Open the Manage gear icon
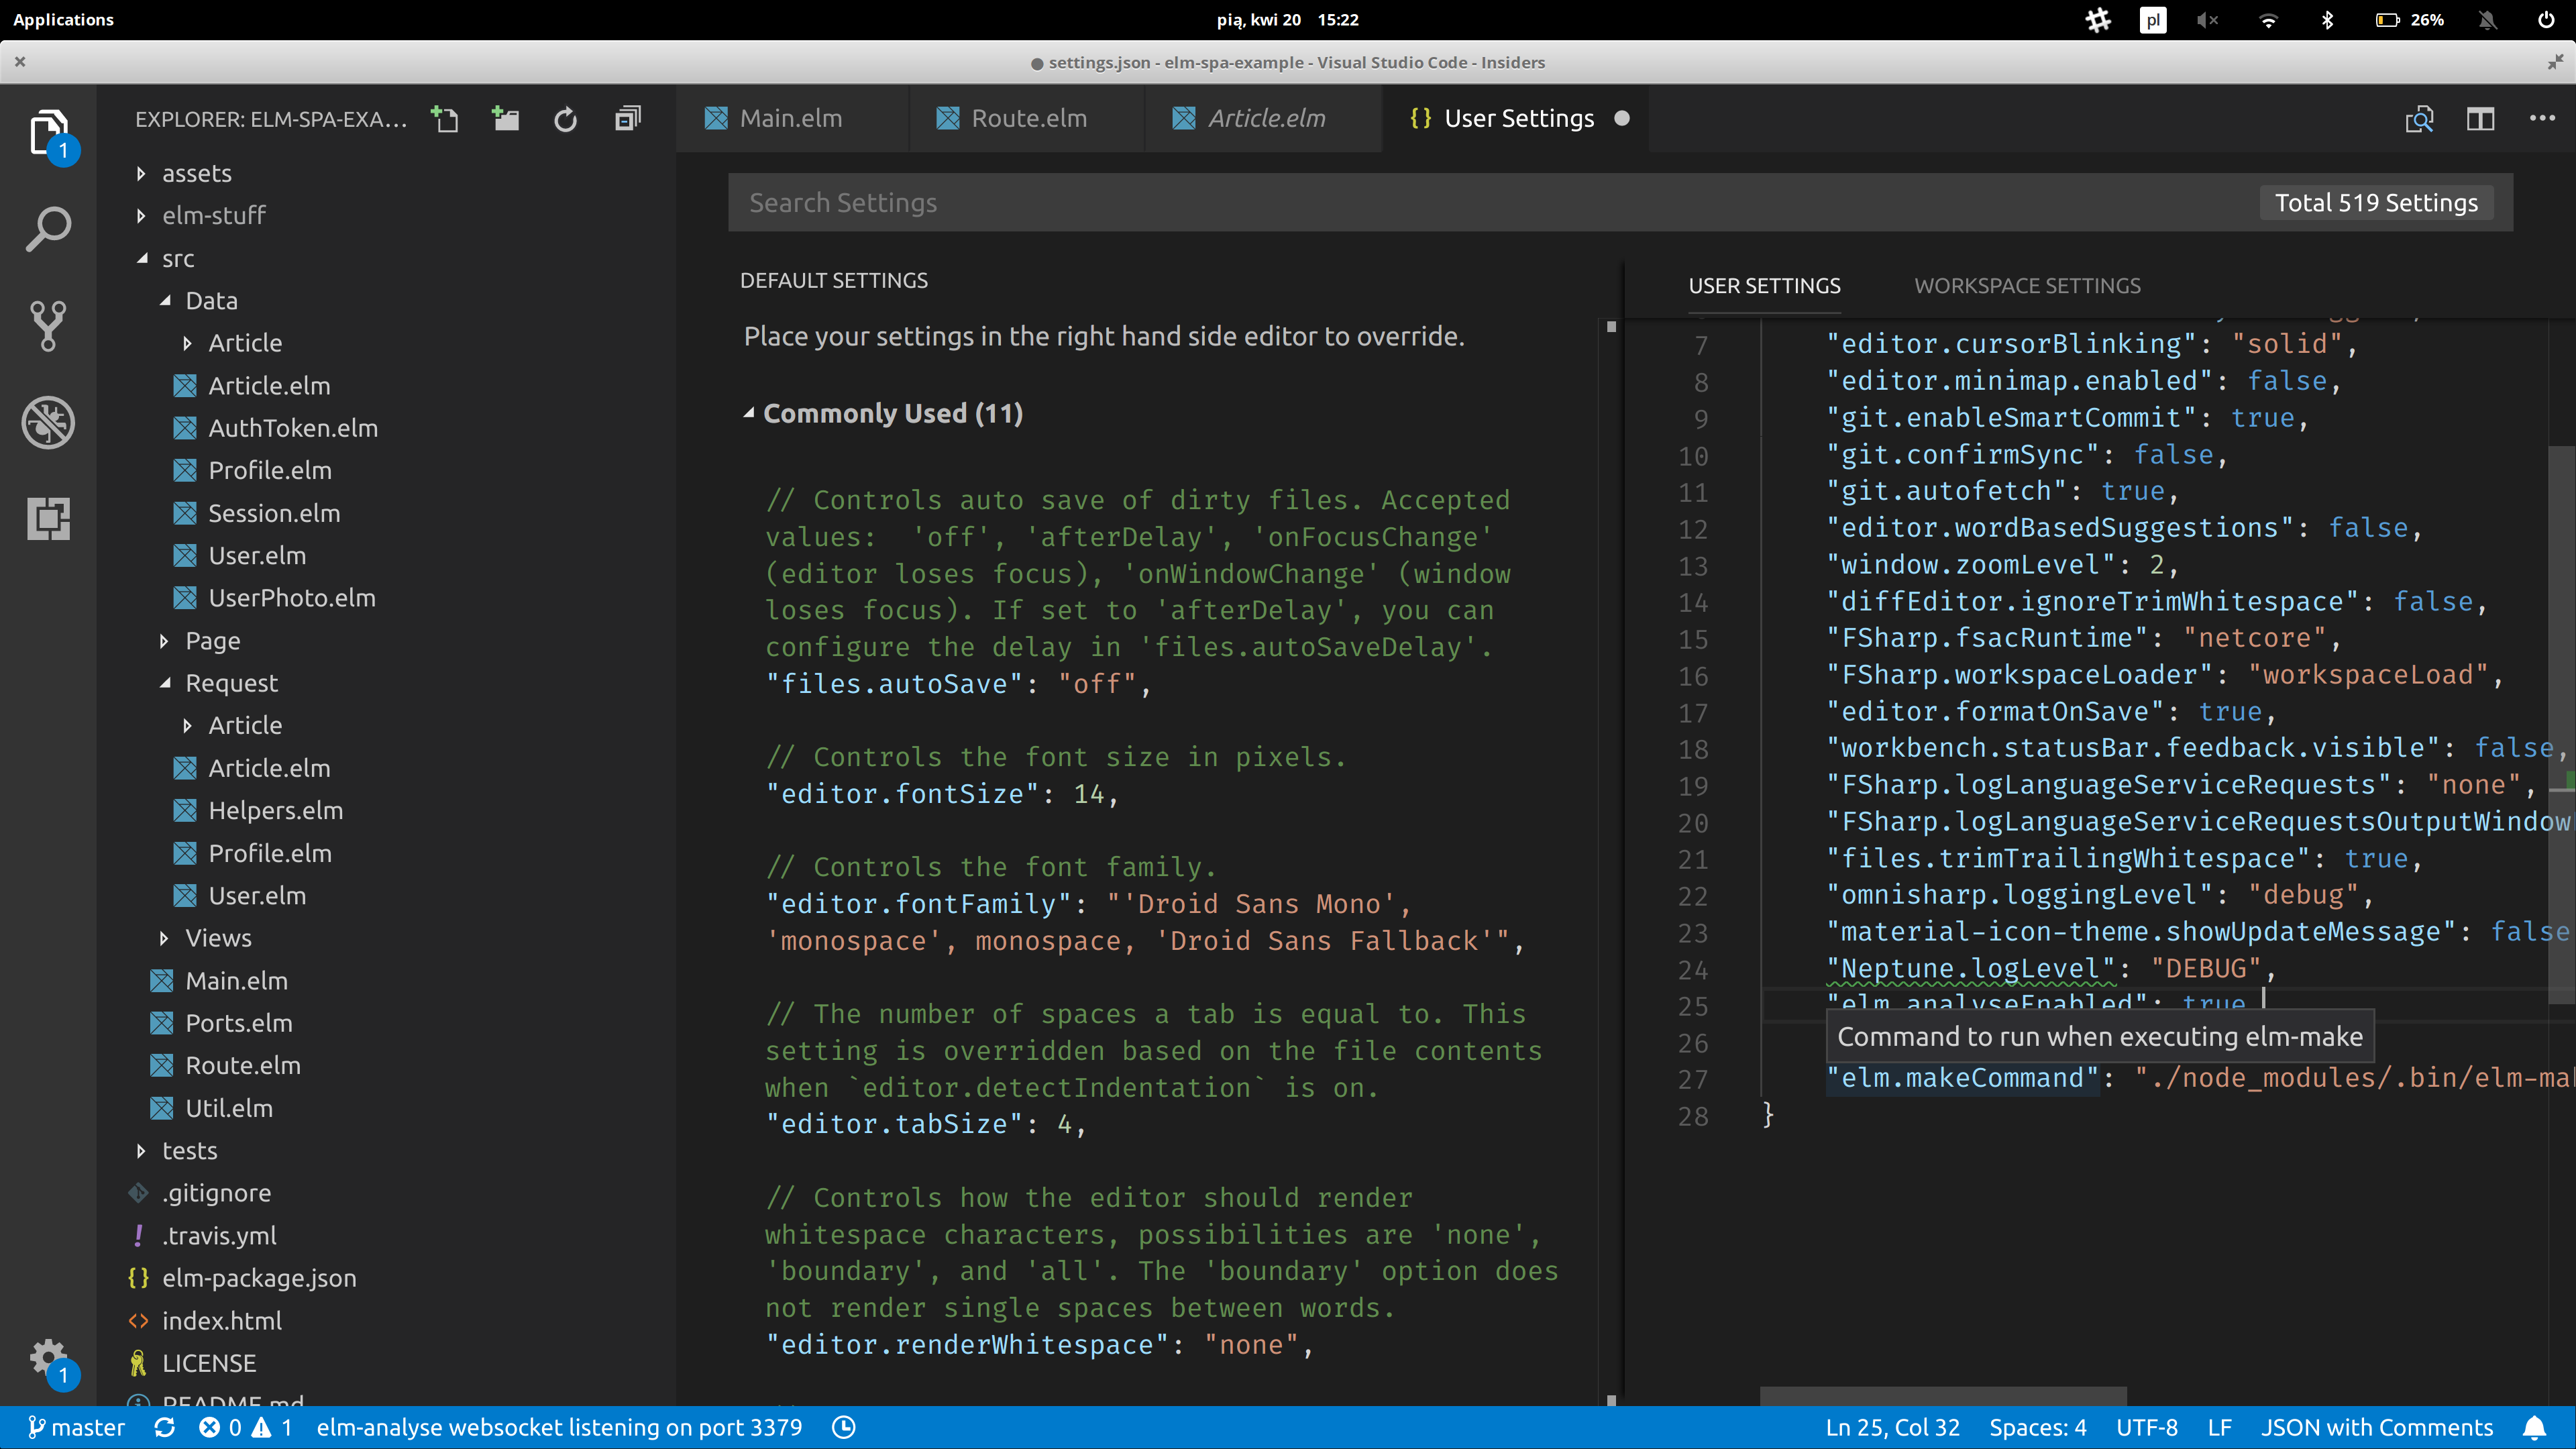 point(48,1358)
